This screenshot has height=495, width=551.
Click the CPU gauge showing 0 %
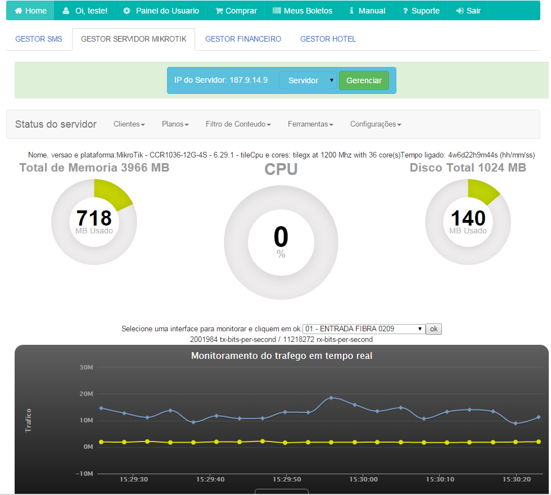click(281, 242)
